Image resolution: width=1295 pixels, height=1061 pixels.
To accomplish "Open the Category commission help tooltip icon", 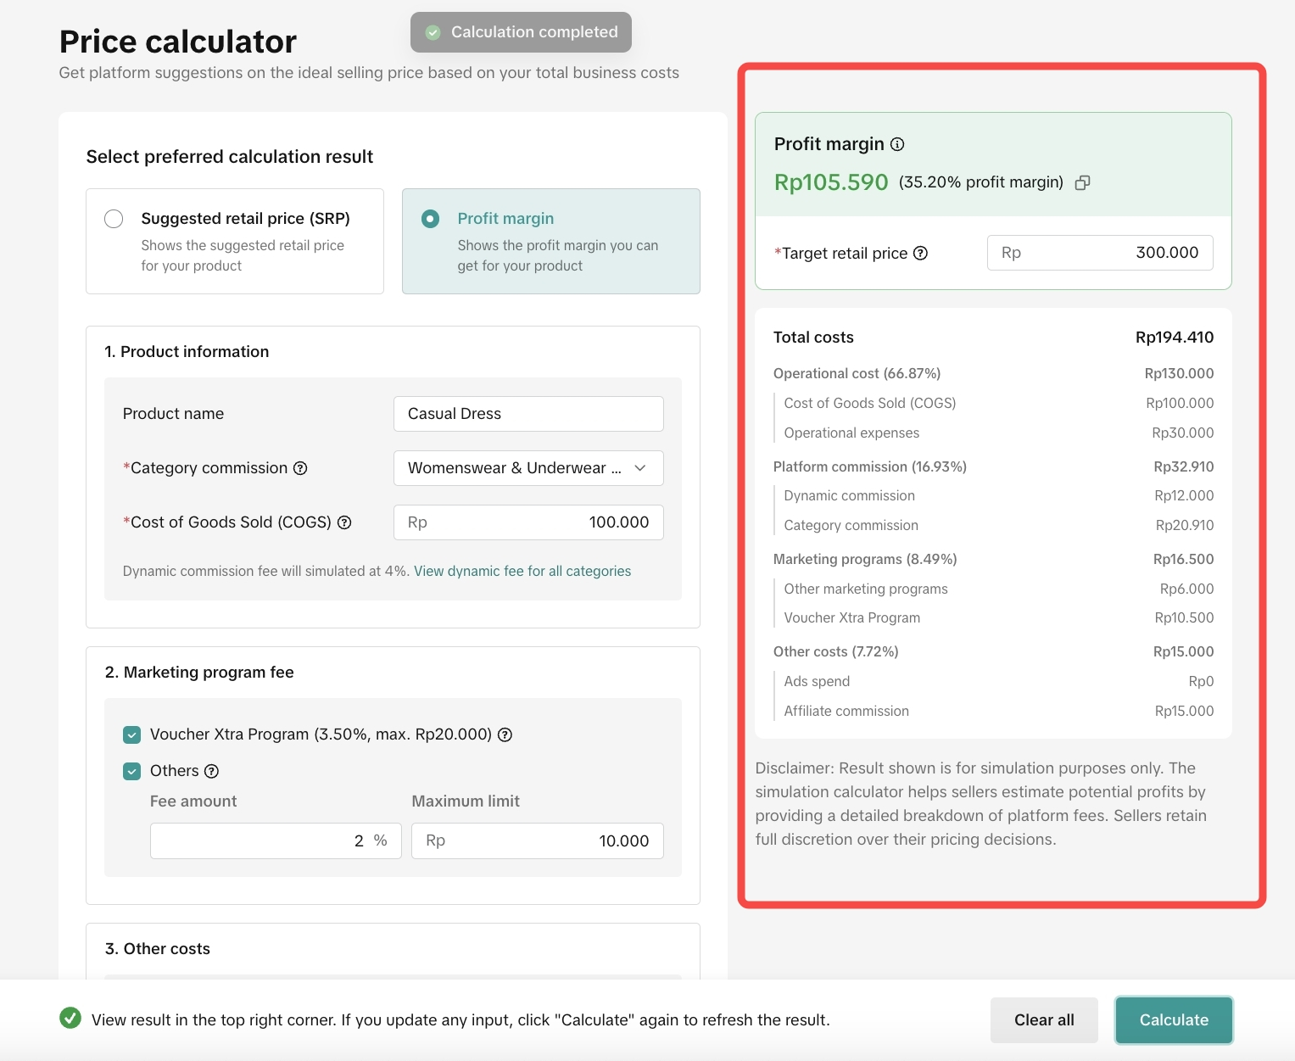I will [x=300, y=468].
